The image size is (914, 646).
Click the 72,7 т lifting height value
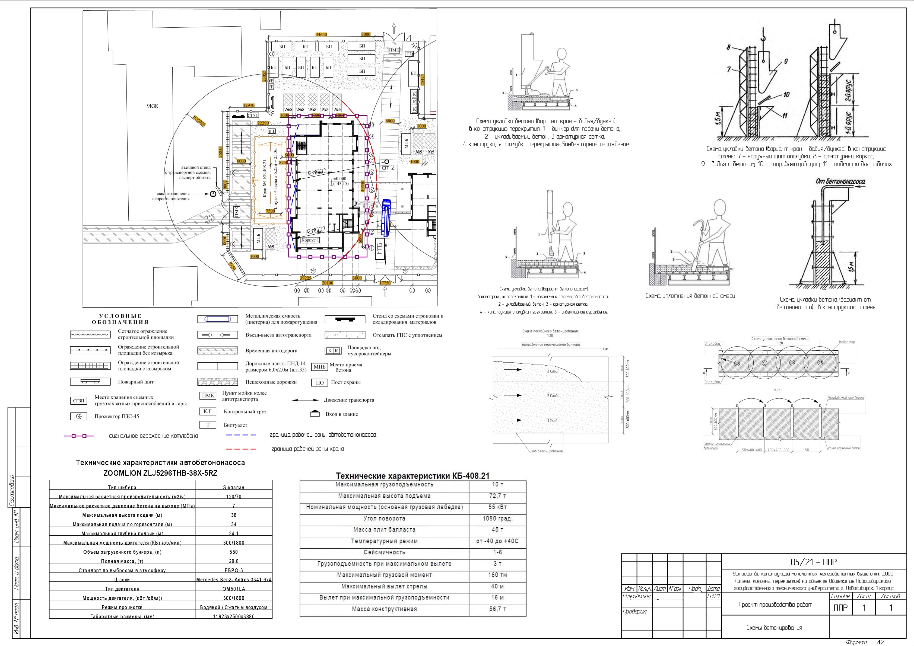pos(498,496)
